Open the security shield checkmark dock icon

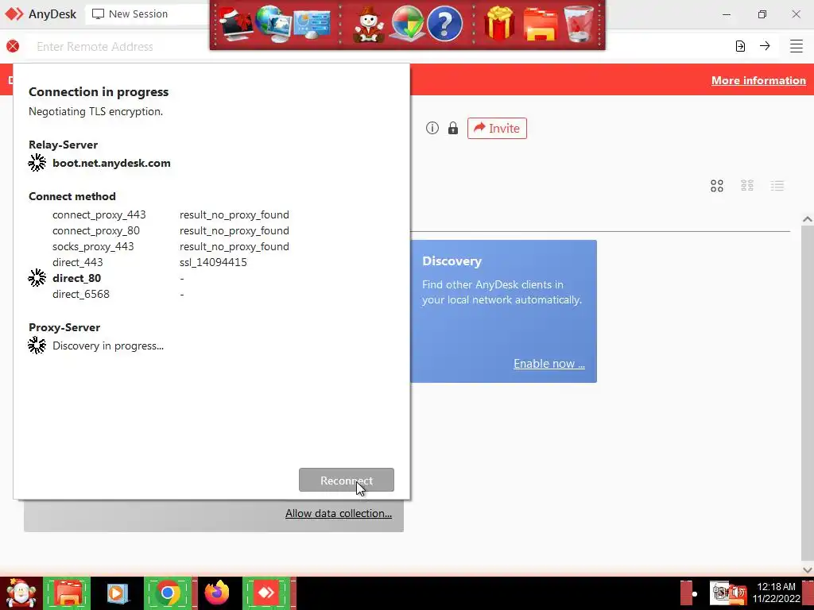pos(407,23)
